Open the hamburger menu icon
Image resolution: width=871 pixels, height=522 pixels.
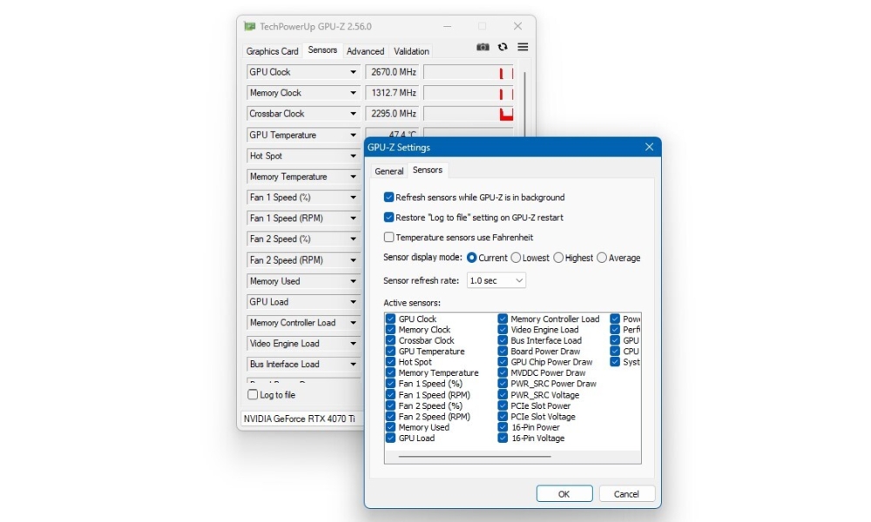[x=523, y=47]
